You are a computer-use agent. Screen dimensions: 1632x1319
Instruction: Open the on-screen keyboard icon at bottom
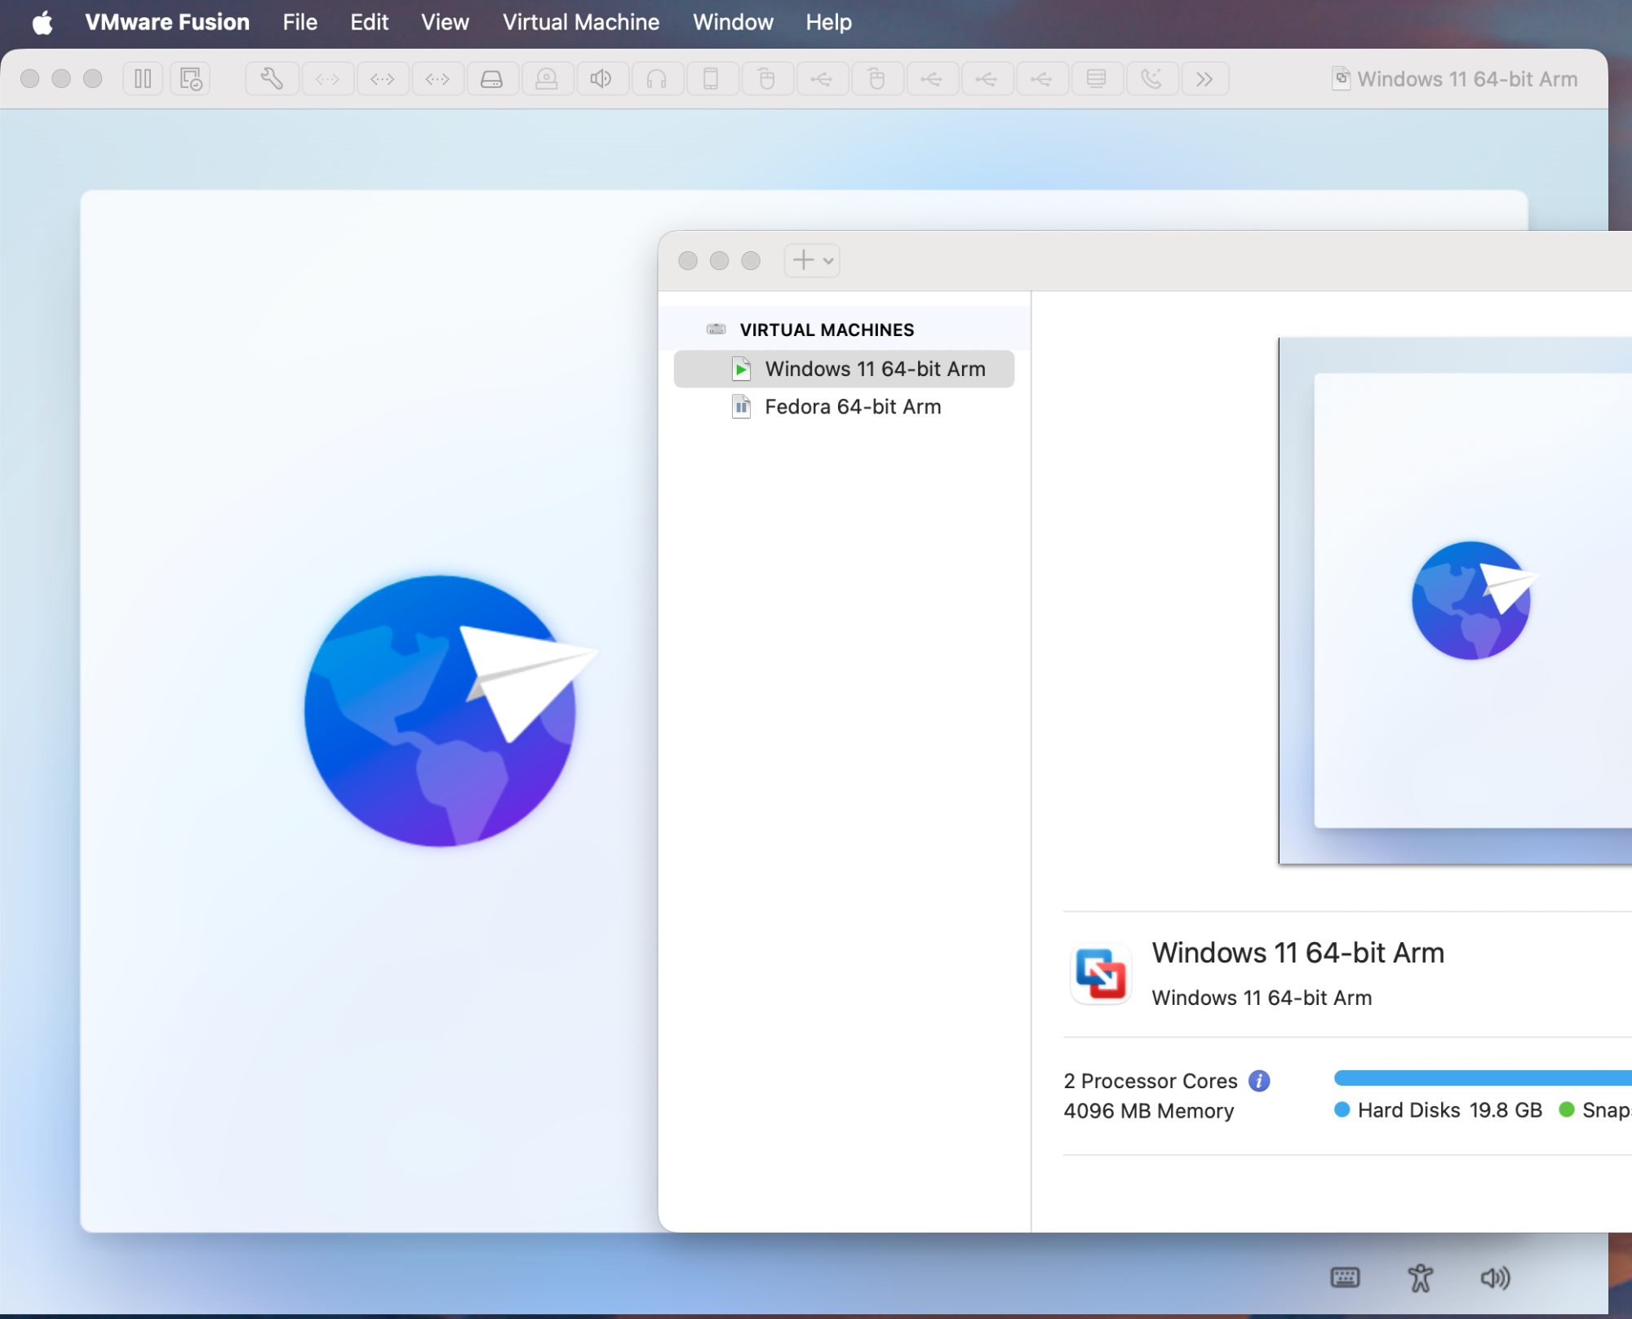coord(1345,1277)
